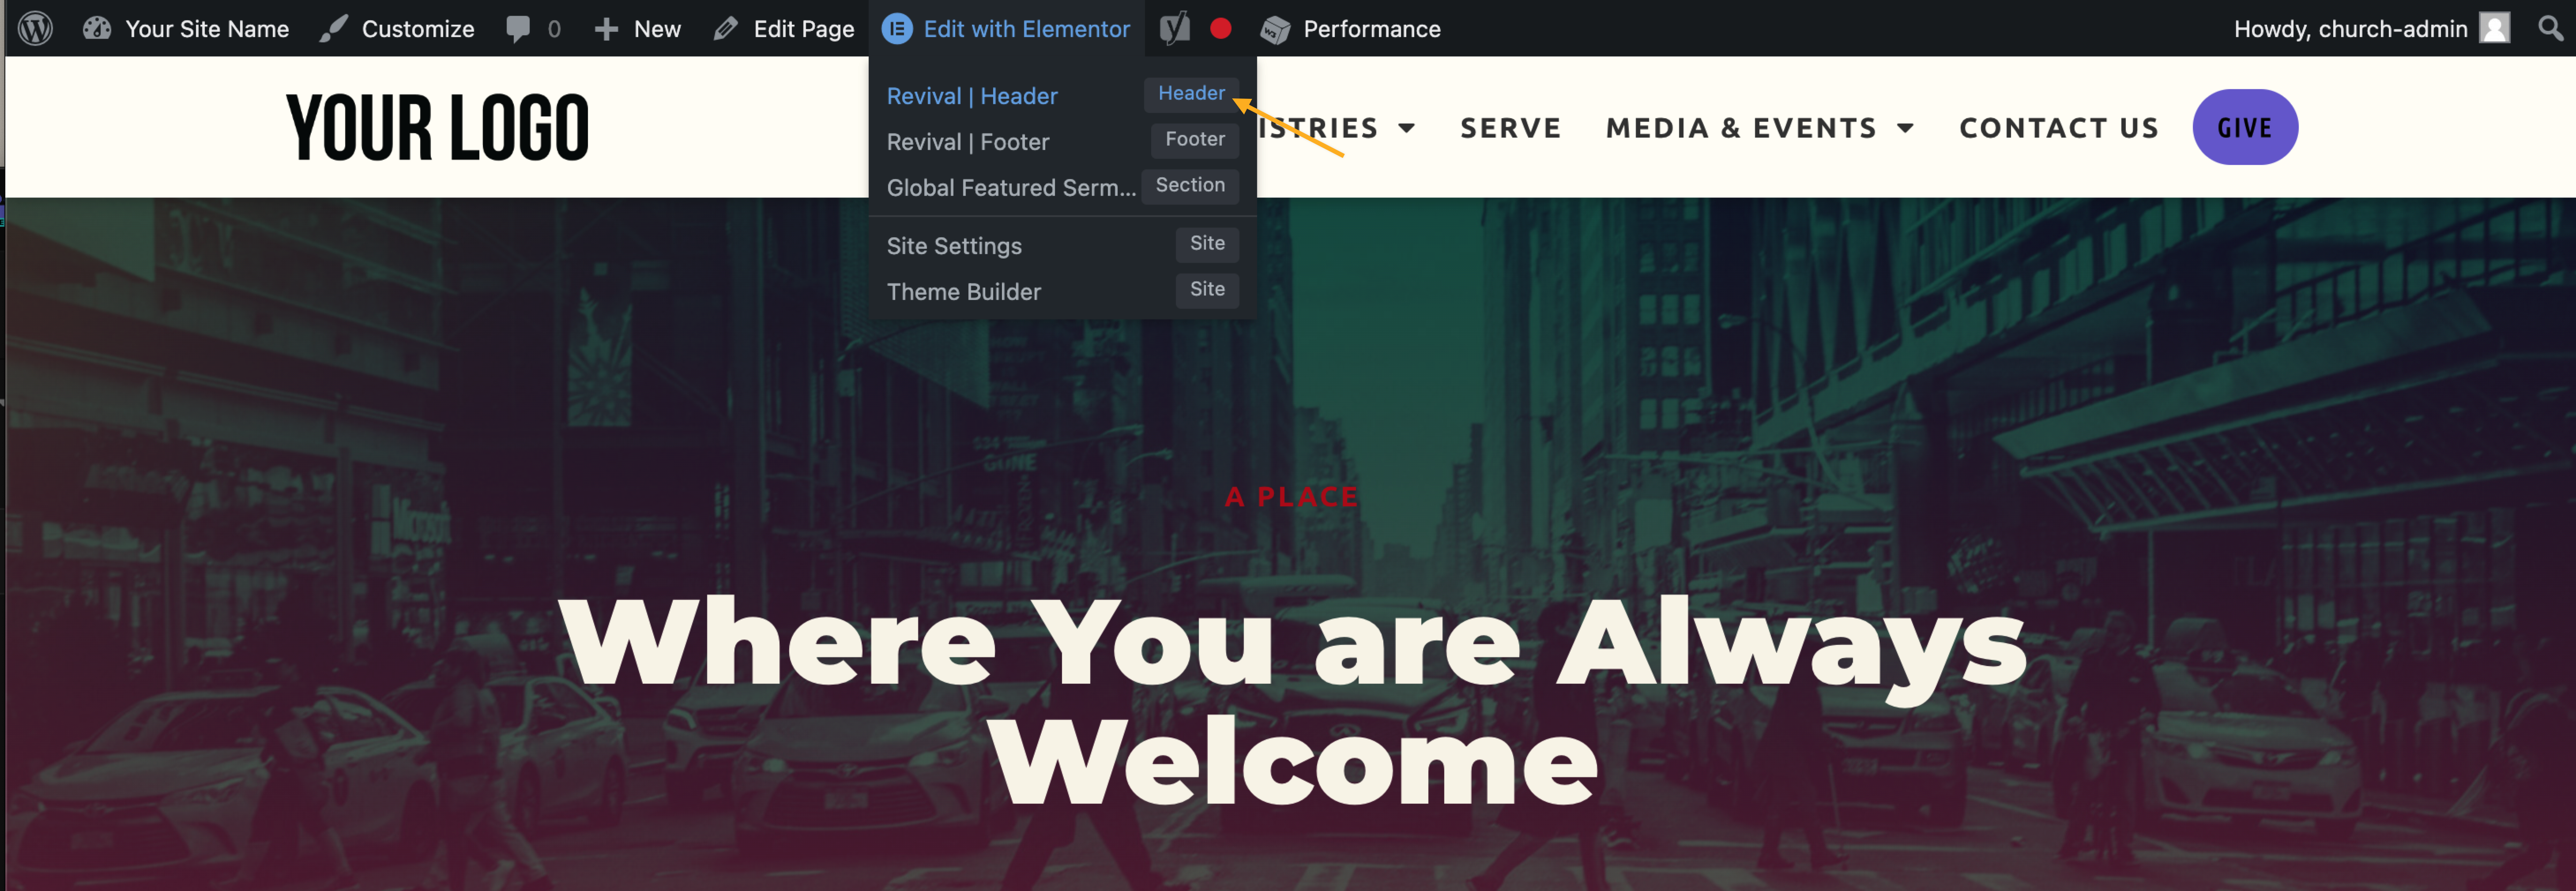This screenshot has height=891, width=2576.
Task: Open the Yoast SEO icon
Action: (x=1174, y=28)
